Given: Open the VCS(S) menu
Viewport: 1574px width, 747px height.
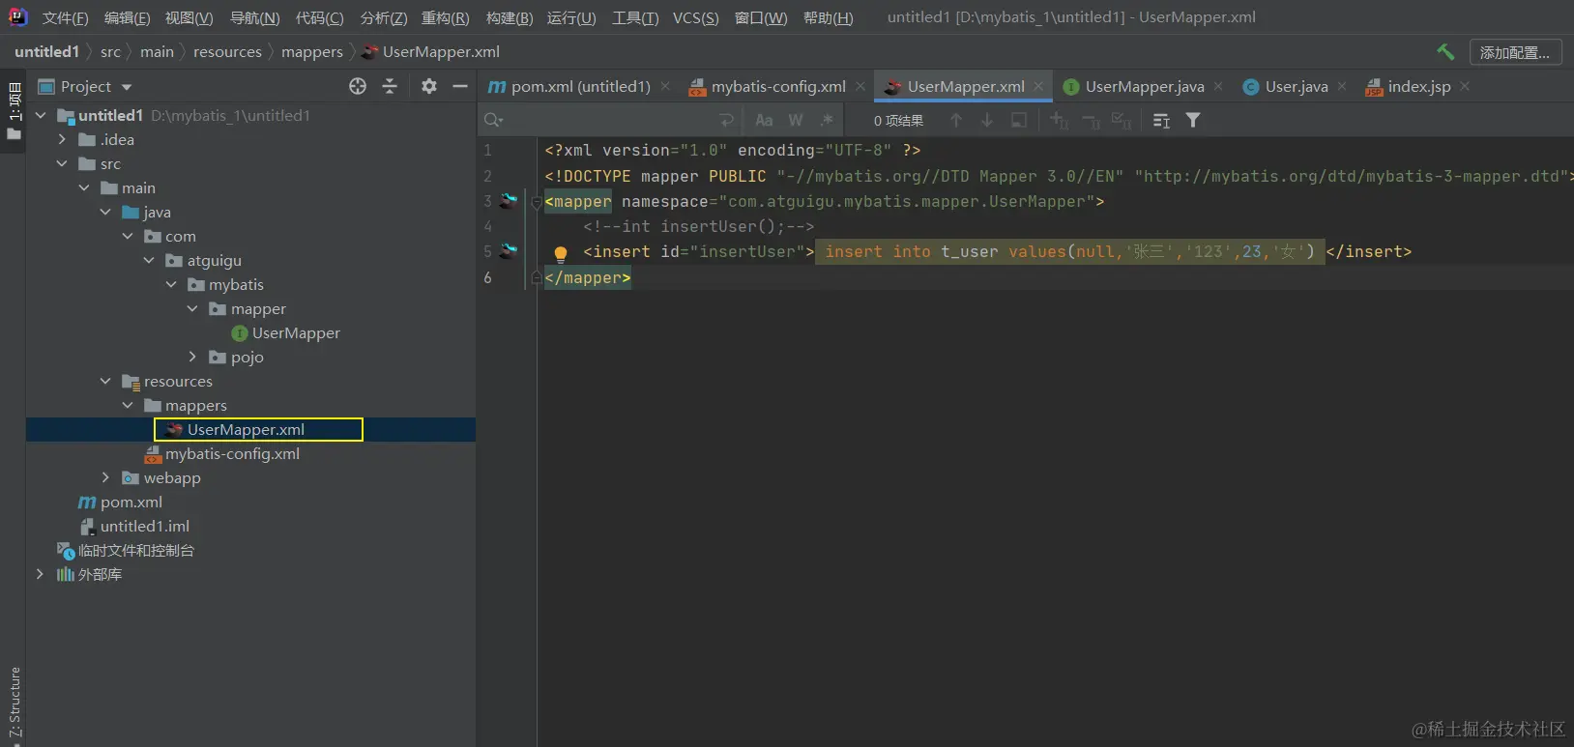Looking at the screenshot, I should tap(695, 17).
